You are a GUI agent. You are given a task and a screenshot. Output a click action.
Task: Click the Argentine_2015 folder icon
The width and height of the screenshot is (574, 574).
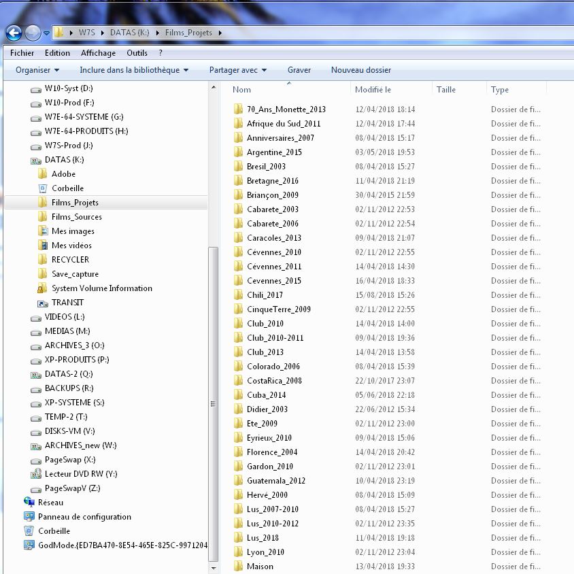[x=238, y=152]
